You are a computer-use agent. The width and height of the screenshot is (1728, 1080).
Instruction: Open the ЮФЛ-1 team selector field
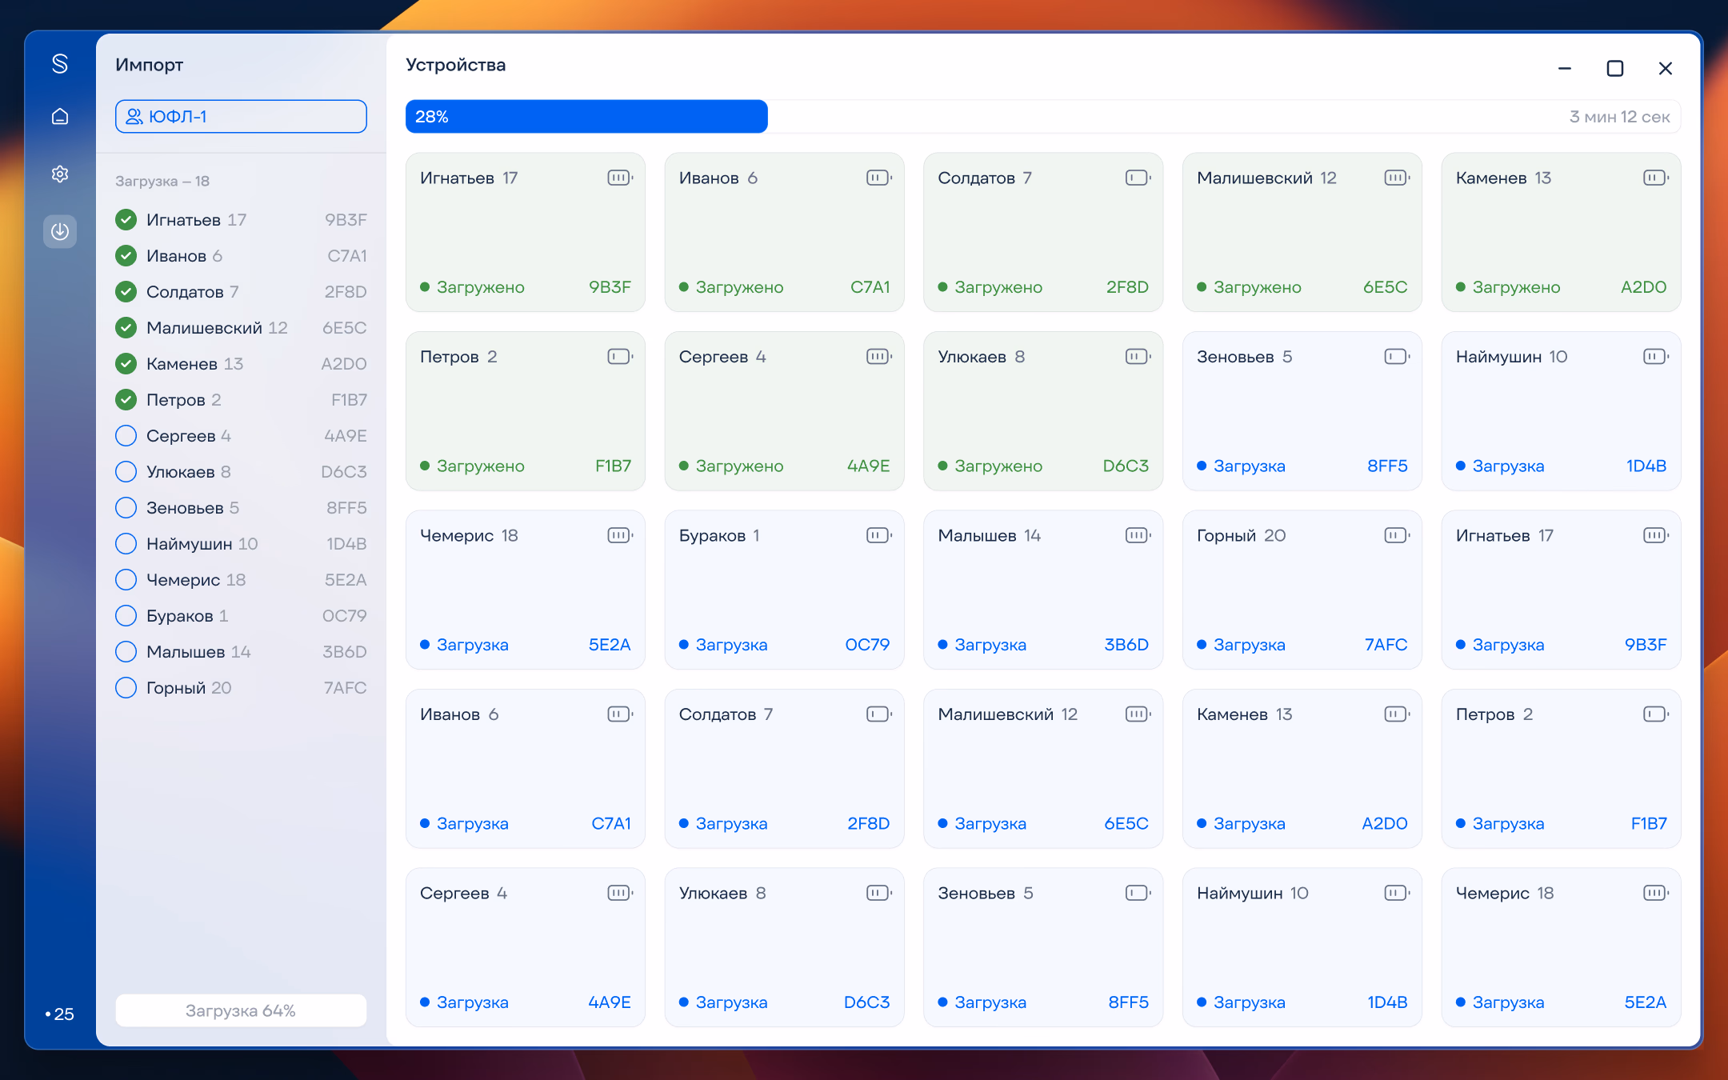(241, 117)
